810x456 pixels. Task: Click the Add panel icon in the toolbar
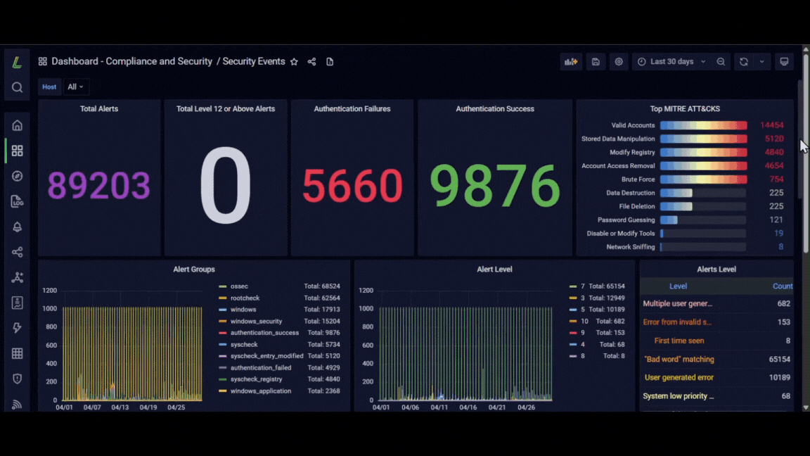click(571, 61)
